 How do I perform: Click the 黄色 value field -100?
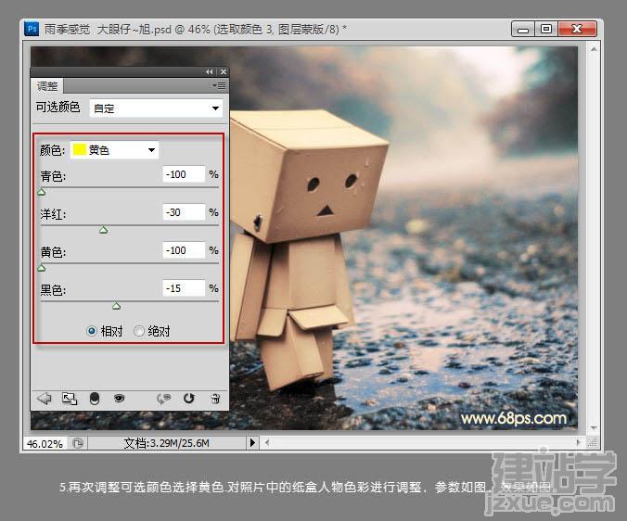click(x=184, y=250)
